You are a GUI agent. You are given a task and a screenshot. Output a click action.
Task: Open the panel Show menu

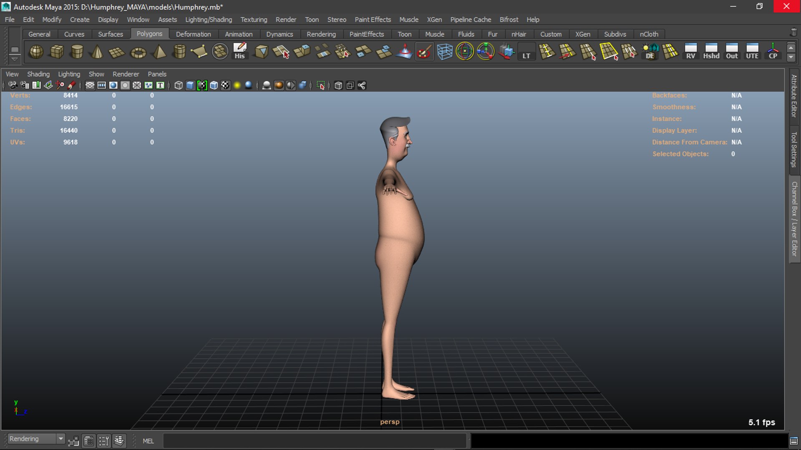(x=96, y=74)
